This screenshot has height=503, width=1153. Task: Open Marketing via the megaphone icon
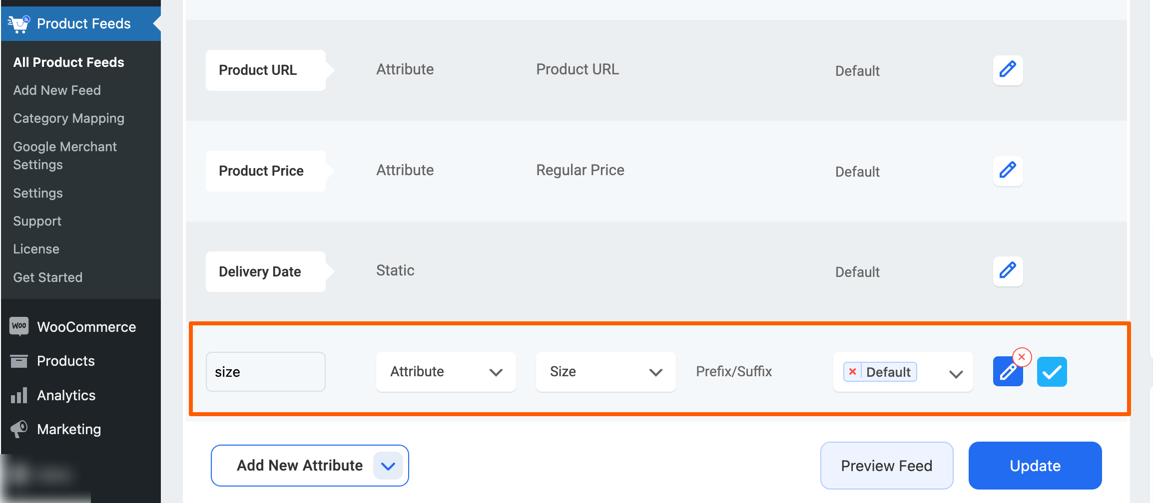(x=19, y=429)
